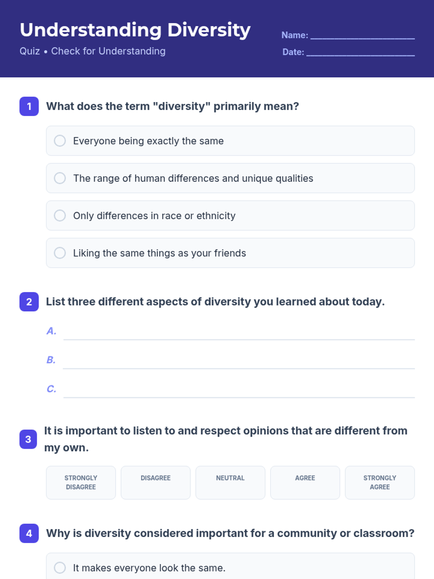This screenshot has width=434, height=579.
Task: Click the question 1 number badge
Action: (29, 106)
